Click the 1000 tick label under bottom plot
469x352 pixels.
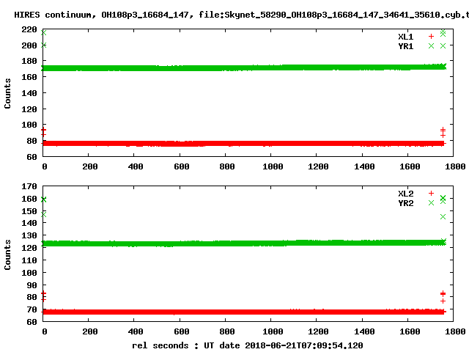tap(273, 331)
